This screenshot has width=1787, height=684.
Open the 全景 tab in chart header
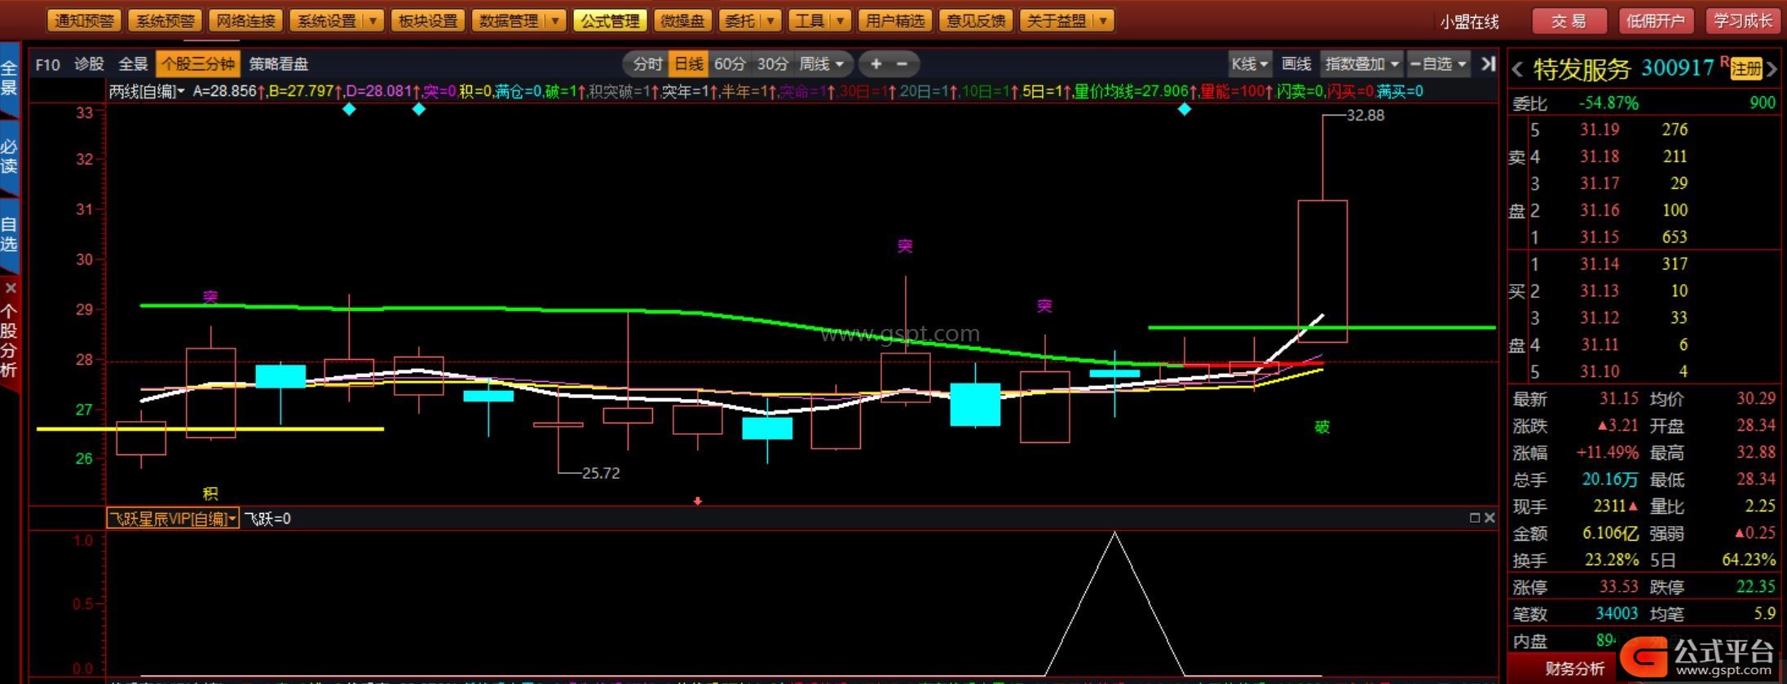pyautogui.click(x=133, y=64)
